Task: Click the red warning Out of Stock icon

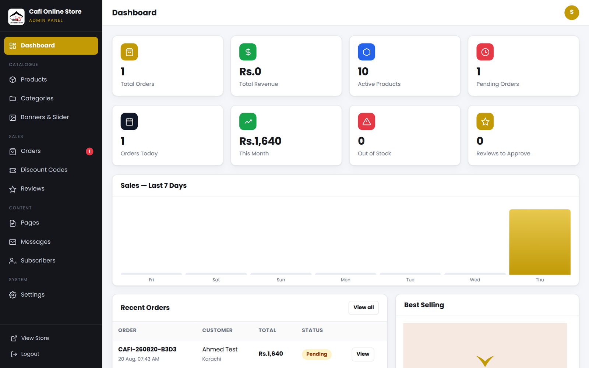Action: pyautogui.click(x=366, y=121)
